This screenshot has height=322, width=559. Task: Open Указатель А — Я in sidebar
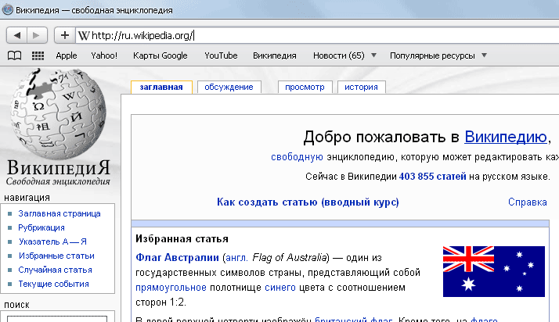[52, 241]
